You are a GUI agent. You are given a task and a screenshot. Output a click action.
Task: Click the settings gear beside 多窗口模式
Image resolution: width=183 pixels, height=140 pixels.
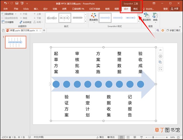(x=163, y=30)
